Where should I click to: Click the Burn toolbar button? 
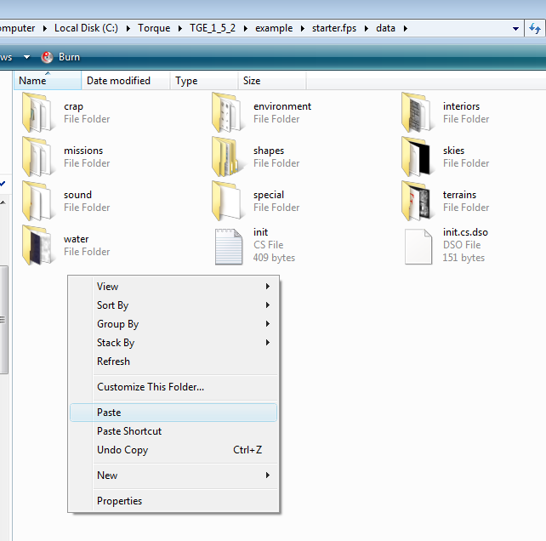(60, 57)
